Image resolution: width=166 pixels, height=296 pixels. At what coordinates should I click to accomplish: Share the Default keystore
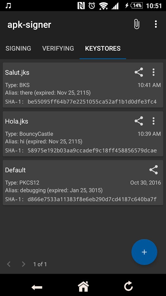point(154,170)
